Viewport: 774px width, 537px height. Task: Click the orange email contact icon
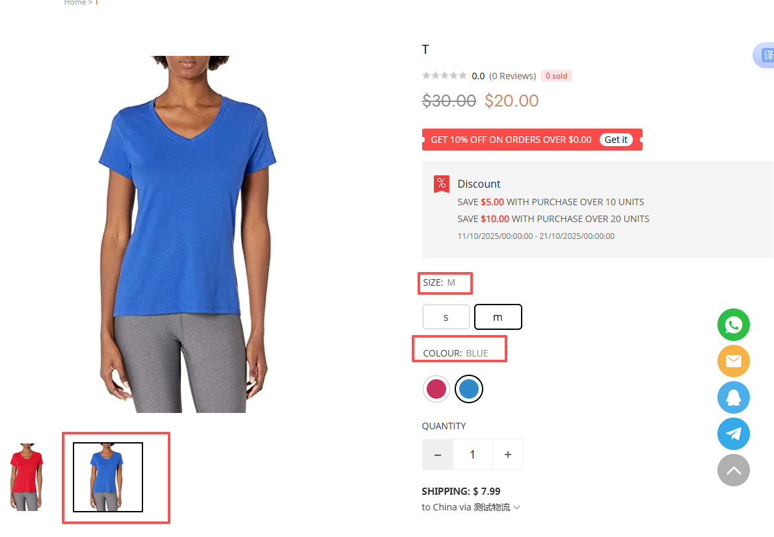734,361
